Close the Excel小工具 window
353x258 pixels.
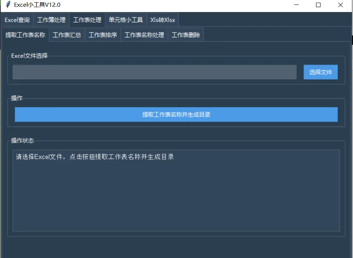pos(341,5)
